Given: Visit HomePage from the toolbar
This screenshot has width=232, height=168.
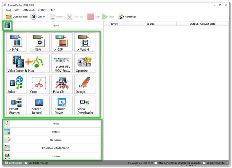Looking at the screenshot, I should tap(127, 17).
